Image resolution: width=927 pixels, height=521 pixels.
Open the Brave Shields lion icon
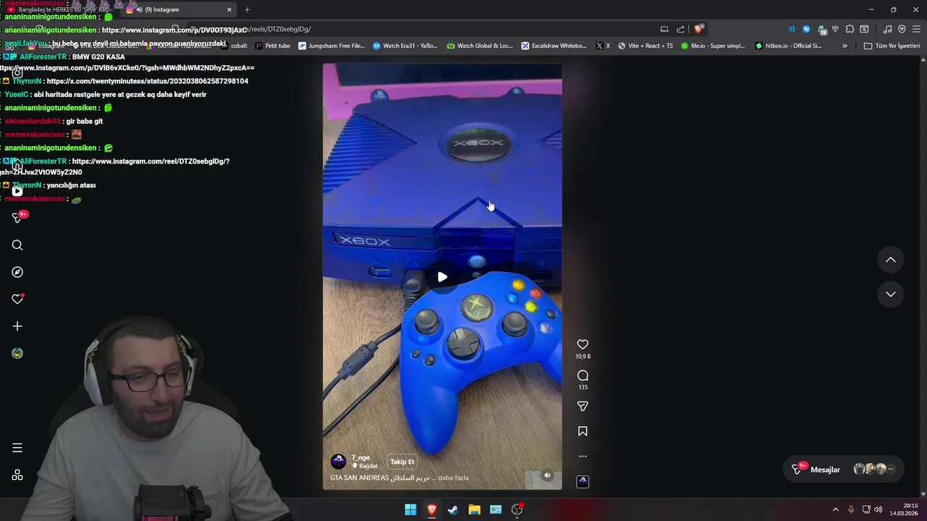[x=698, y=29]
